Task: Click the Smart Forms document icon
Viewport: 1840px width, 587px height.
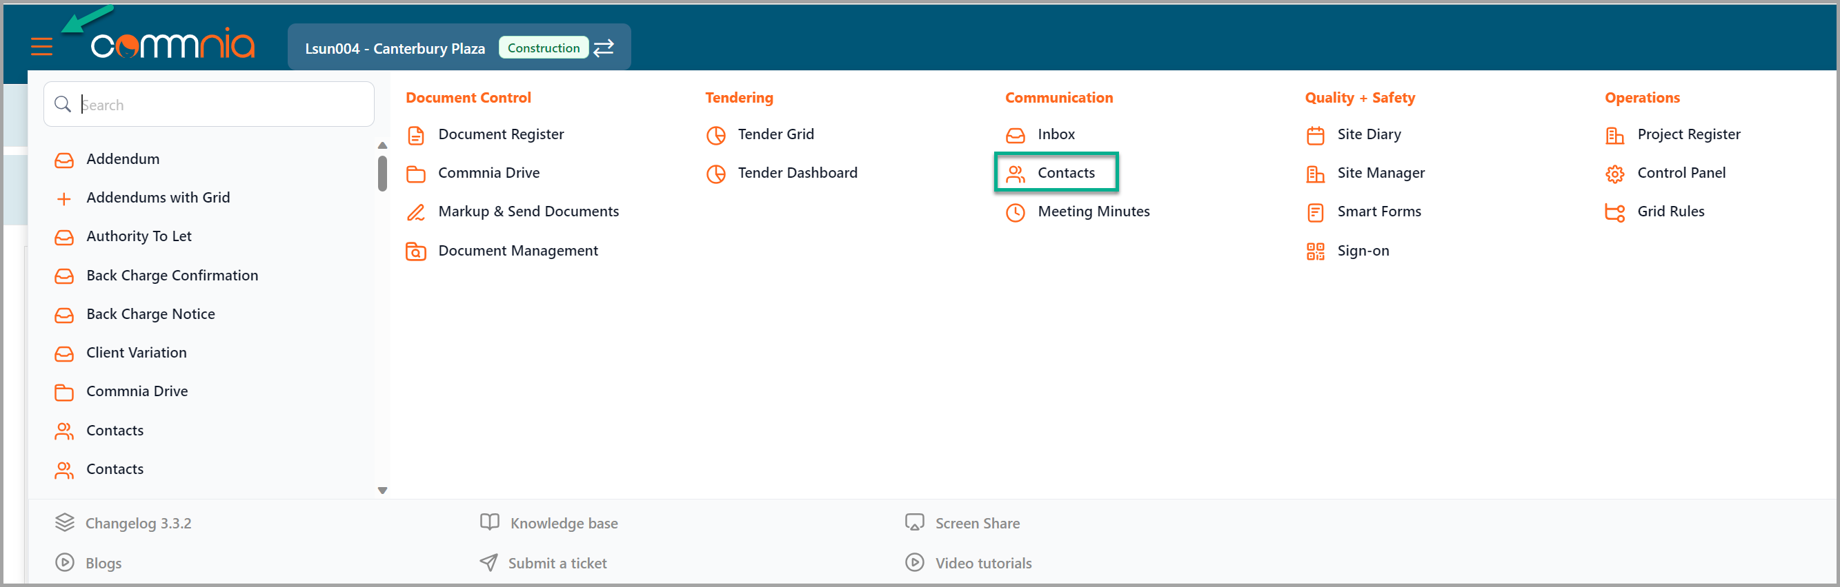Action: point(1315,212)
